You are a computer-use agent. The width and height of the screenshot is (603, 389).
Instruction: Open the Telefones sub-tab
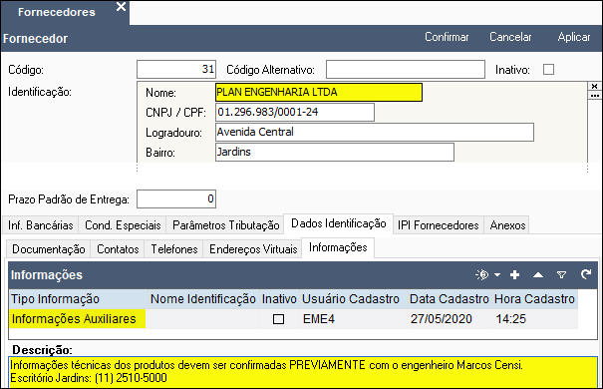click(173, 249)
